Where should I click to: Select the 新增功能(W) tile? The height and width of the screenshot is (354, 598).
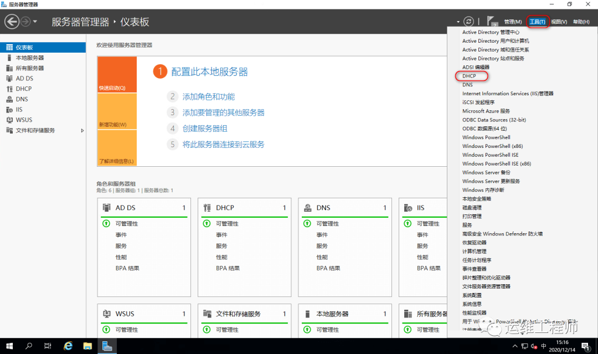117,111
